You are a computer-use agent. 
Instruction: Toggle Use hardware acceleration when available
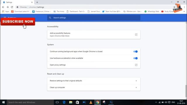pos(135,58)
